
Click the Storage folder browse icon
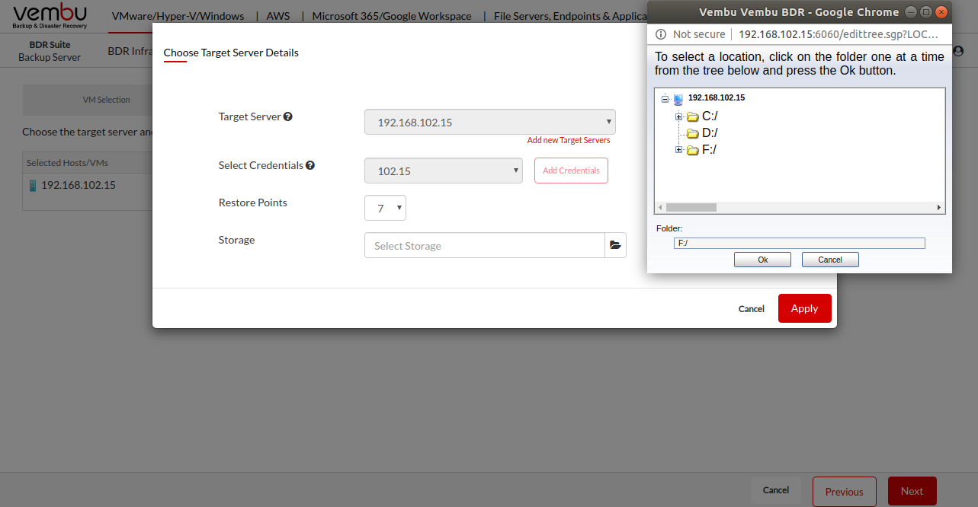click(x=615, y=245)
